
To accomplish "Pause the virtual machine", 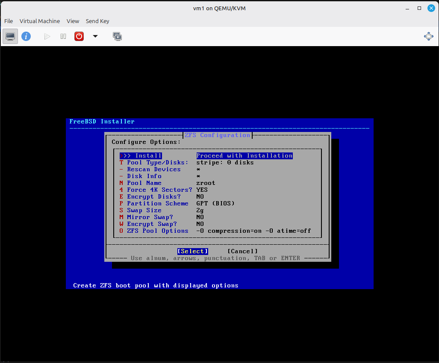I will click(x=63, y=36).
